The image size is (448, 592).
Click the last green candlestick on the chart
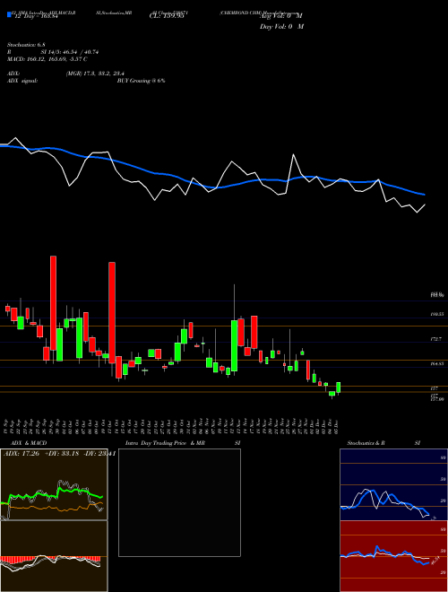point(339,387)
